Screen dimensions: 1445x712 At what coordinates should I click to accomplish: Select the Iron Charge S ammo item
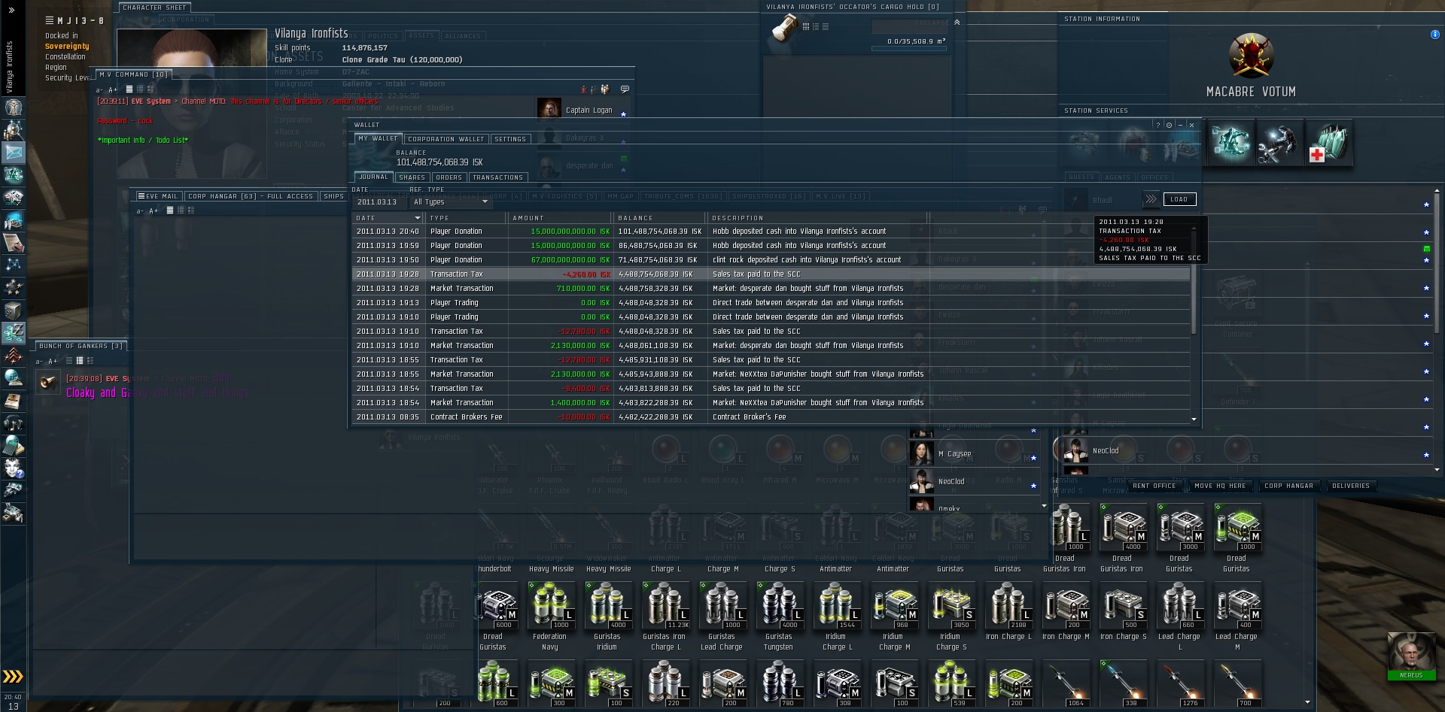(1122, 613)
